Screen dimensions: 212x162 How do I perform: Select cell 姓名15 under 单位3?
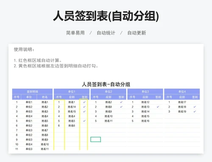point(145,116)
